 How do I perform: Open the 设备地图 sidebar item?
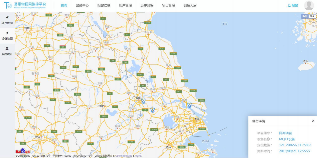pyautogui.click(x=7, y=35)
